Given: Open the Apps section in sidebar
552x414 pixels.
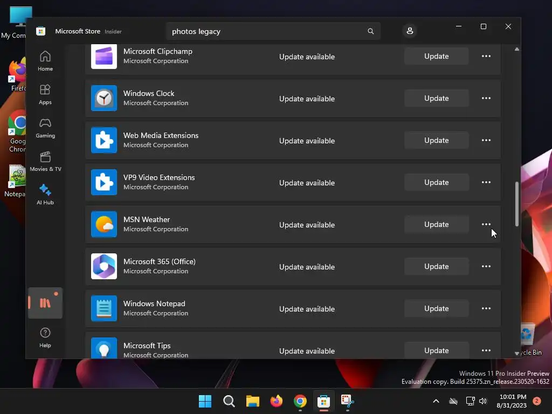Looking at the screenshot, I should tap(45, 95).
